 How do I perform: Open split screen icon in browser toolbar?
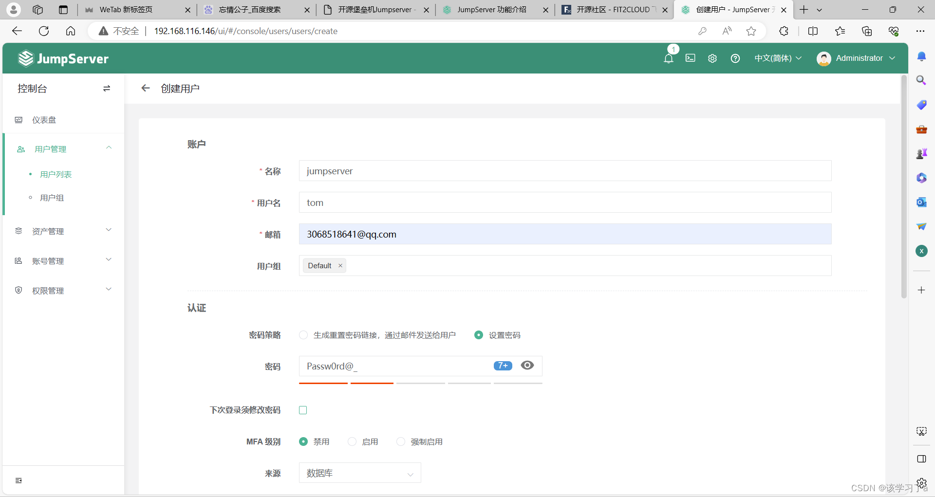(813, 31)
